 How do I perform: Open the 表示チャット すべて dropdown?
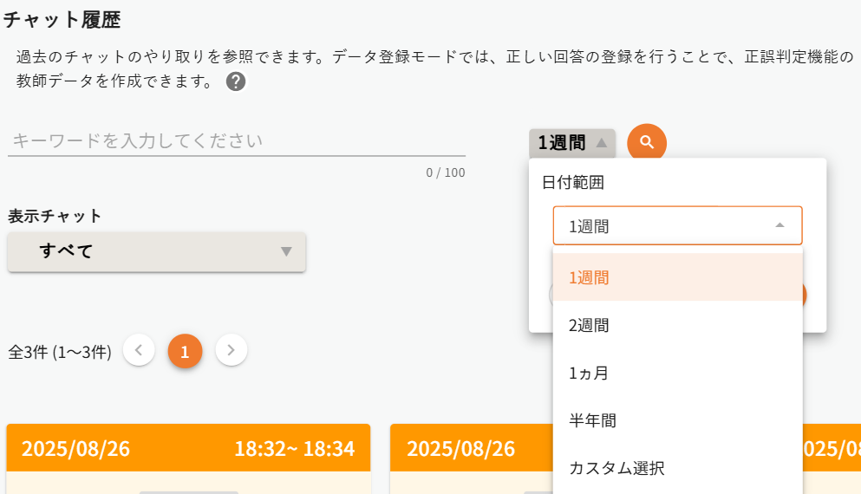click(156, 251)
